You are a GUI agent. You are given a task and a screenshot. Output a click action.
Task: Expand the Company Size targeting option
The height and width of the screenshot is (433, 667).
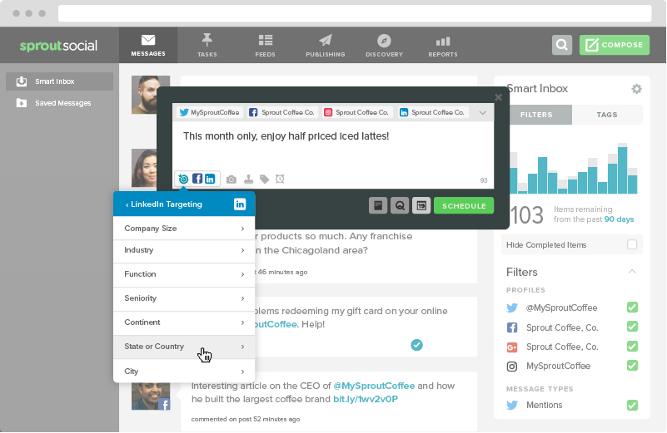pyautogui.click(x=184, y=229)
